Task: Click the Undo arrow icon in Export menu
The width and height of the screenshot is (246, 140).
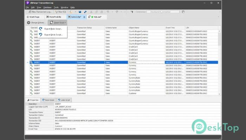Action: tap(41, 35)
